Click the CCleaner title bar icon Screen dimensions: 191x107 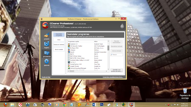click(41, 19)
